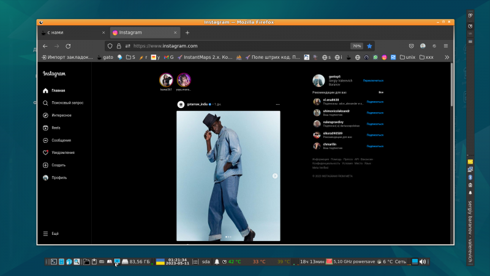This screenshot has height=276, width=490.
Task: Open the Главная home icon in sidebar
Action: (x=45, y=91)
